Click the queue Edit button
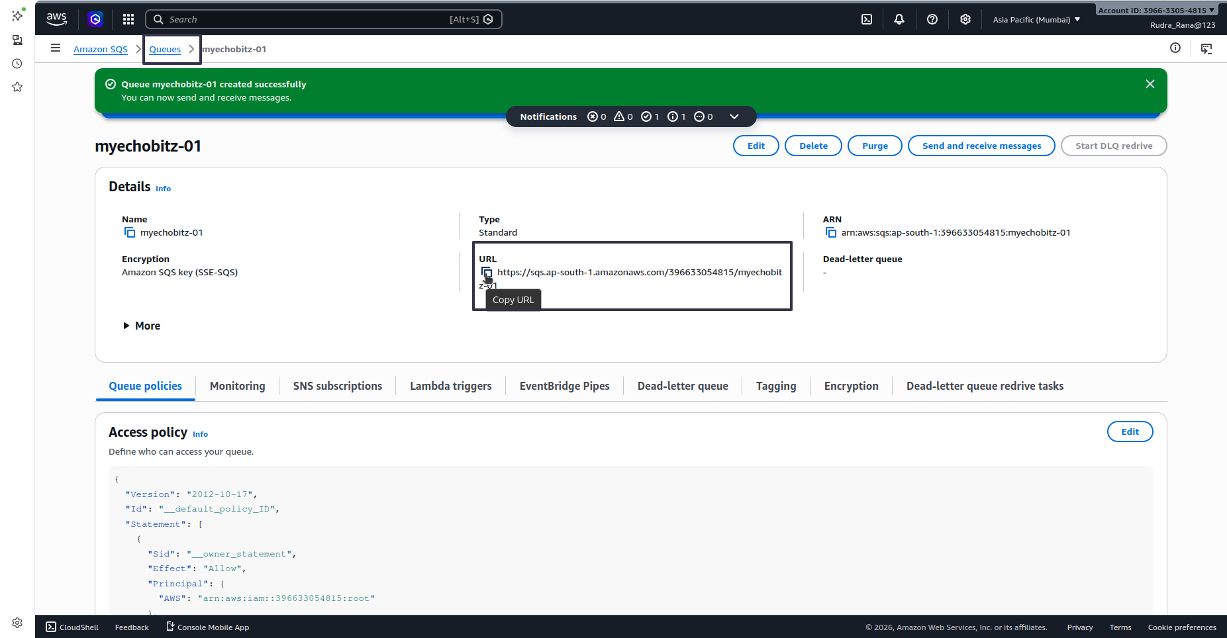1227x638 pixels. (756, 146)
